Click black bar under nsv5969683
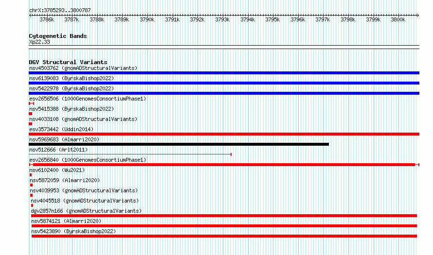This screenshot has width=433, height=255. click(x=179, y=144)
